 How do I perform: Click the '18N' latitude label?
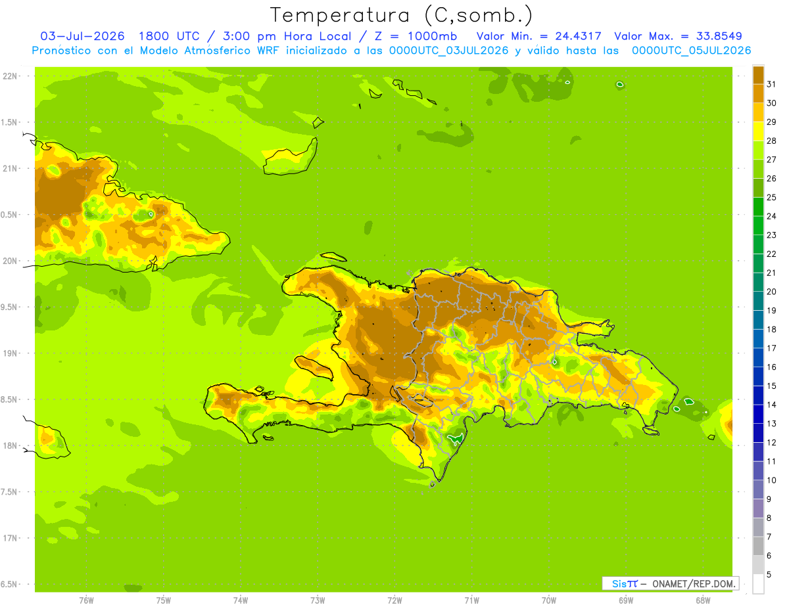point(10,445)
